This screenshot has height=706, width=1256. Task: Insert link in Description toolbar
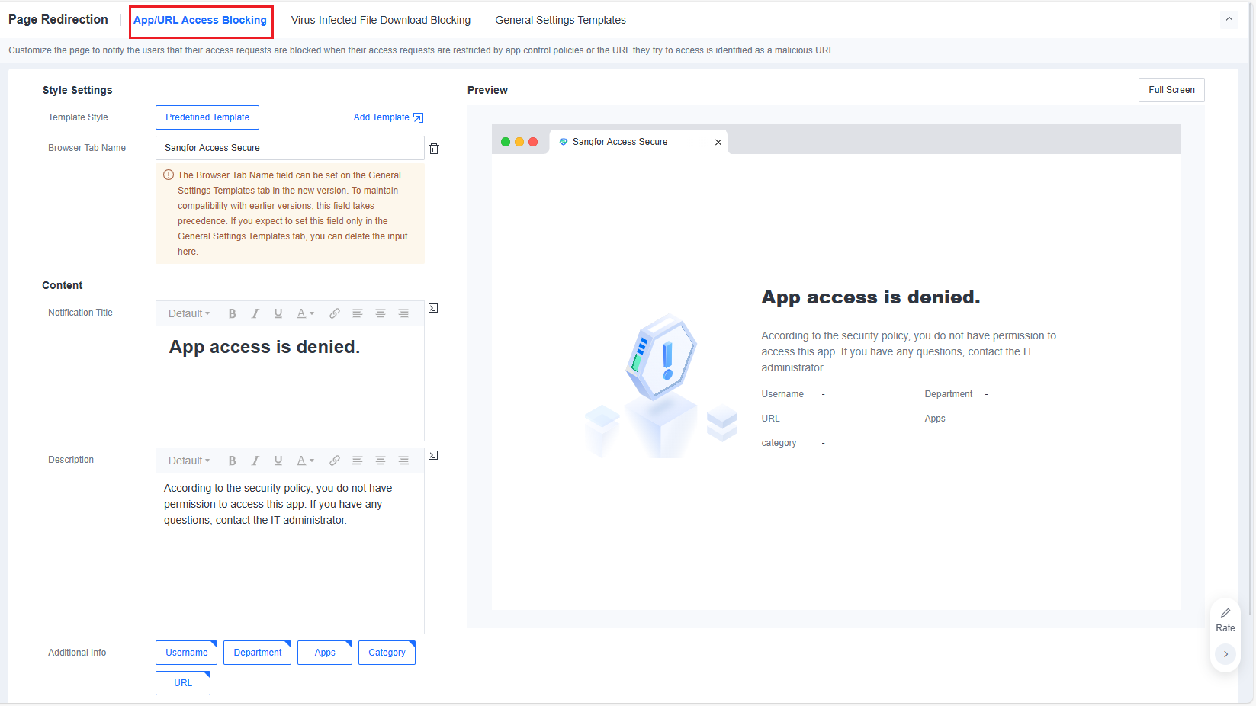(x=335, y=461)
